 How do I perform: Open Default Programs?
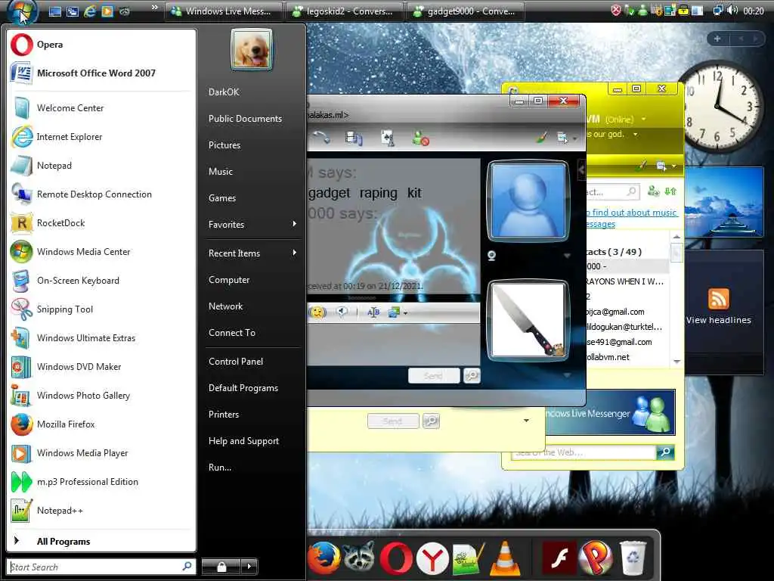pyautogui.click(x=252, y=388)
